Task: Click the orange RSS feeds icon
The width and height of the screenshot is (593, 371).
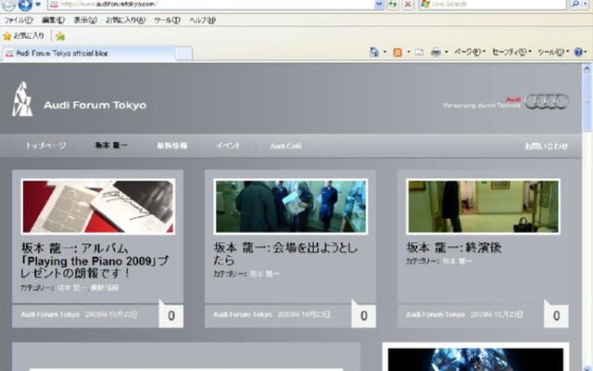Action: click(x=397, y=52)
